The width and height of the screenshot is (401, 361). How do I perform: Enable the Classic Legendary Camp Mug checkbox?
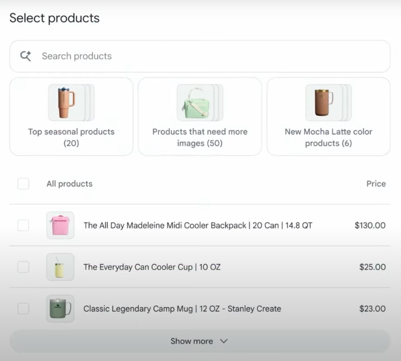coord(23,308)
